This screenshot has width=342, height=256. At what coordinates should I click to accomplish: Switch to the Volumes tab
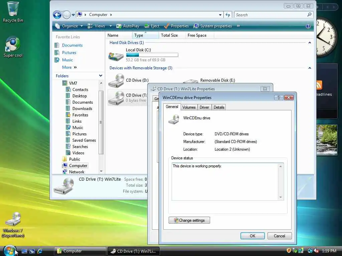pyautogui.click(x=189, y=107)
